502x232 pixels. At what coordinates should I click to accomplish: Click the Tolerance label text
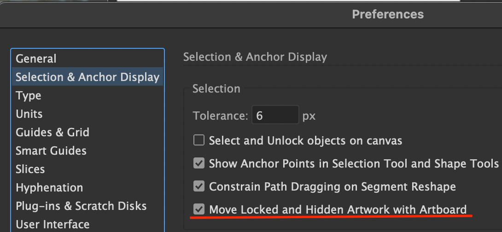click(221, 116)
